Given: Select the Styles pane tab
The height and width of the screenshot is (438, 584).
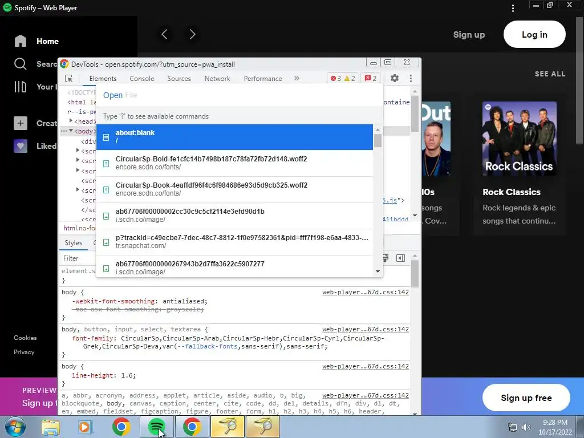Looking at the screenshot, I should pyautogui.click(x=74, y=243).
